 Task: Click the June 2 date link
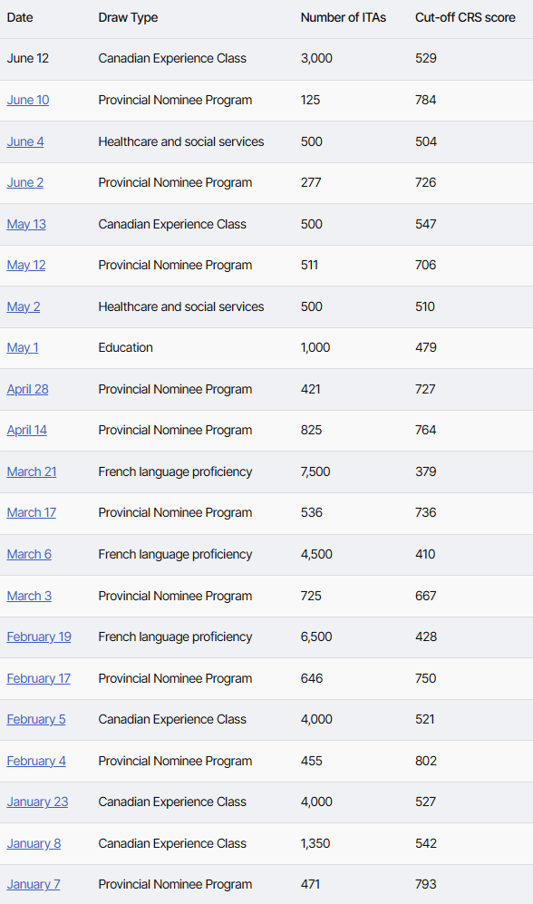(24, 182)
